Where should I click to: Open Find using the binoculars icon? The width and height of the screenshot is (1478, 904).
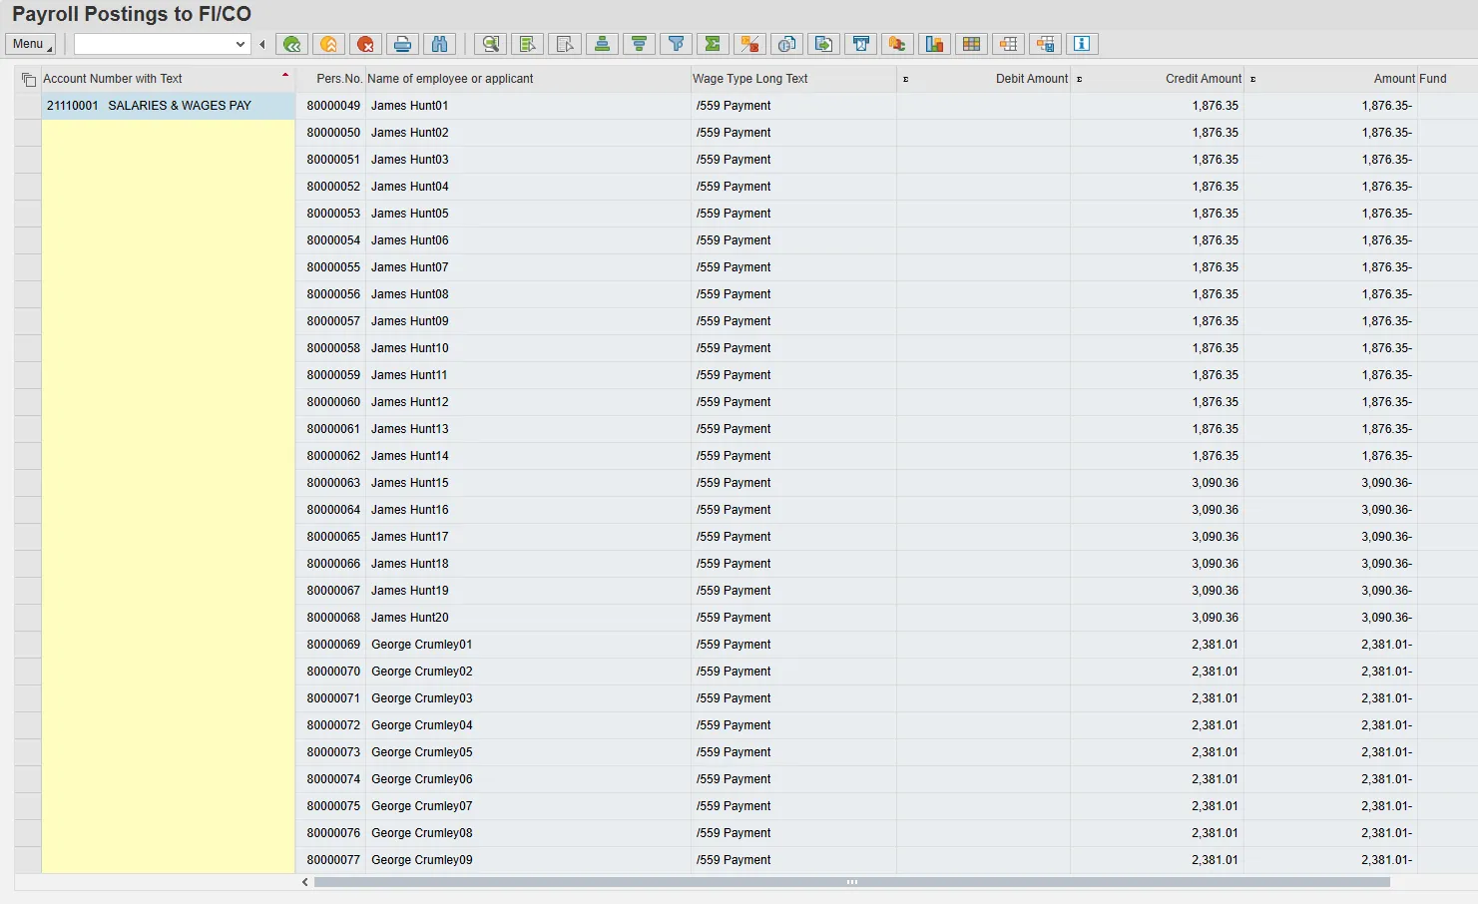tap(439, 44)
